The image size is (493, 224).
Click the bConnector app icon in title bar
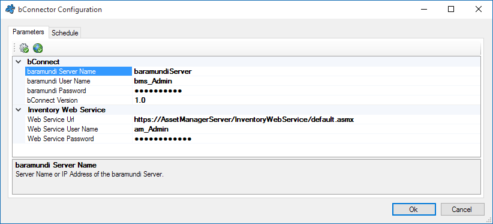10,10
